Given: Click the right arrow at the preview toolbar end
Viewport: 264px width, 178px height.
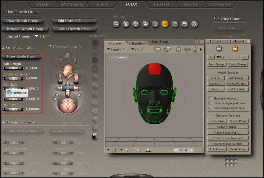Looking at the screenshot, I should point(201,50).
